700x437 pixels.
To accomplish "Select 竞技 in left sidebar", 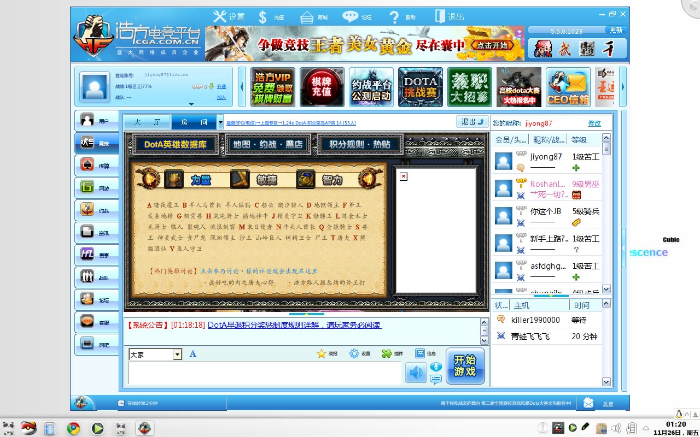I will [96, 143].
